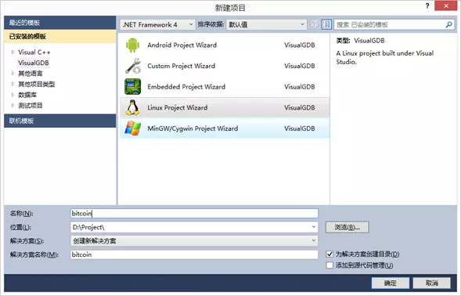The height and width of the screenshot is (296, 461).
Task: Select Visual C++ tree item label
Action: coord(34,52)
